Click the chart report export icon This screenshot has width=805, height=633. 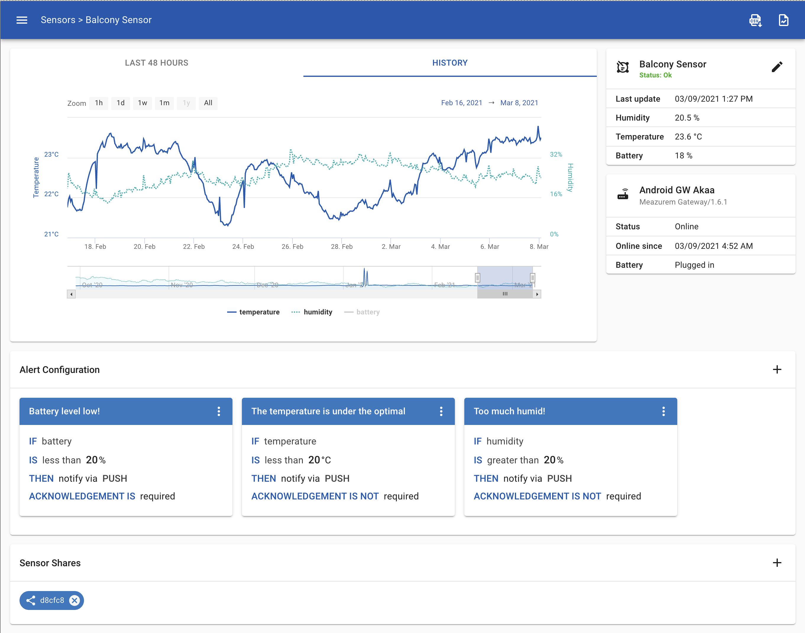click(x=783, y=20)
